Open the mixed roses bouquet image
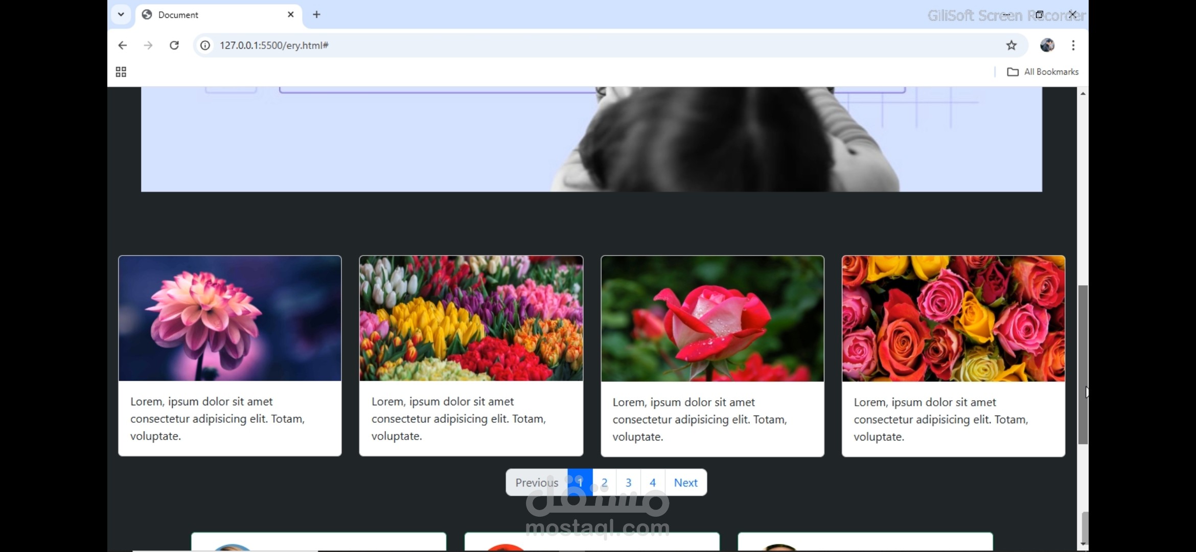The height and width of the screenshot is (552, 1196). (954, 319)
